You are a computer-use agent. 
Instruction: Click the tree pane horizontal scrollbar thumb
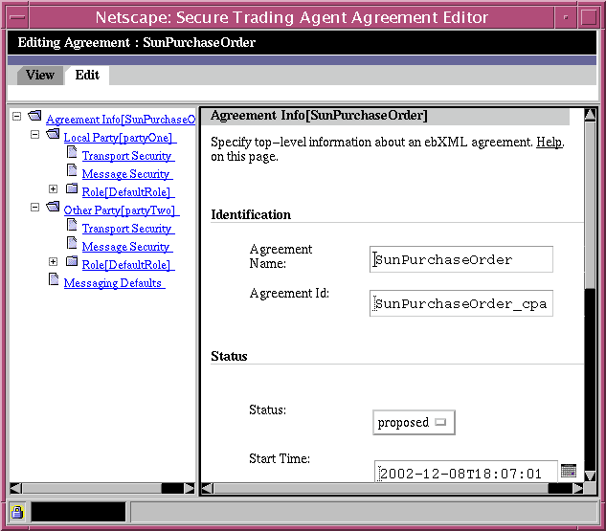point(92,488)
